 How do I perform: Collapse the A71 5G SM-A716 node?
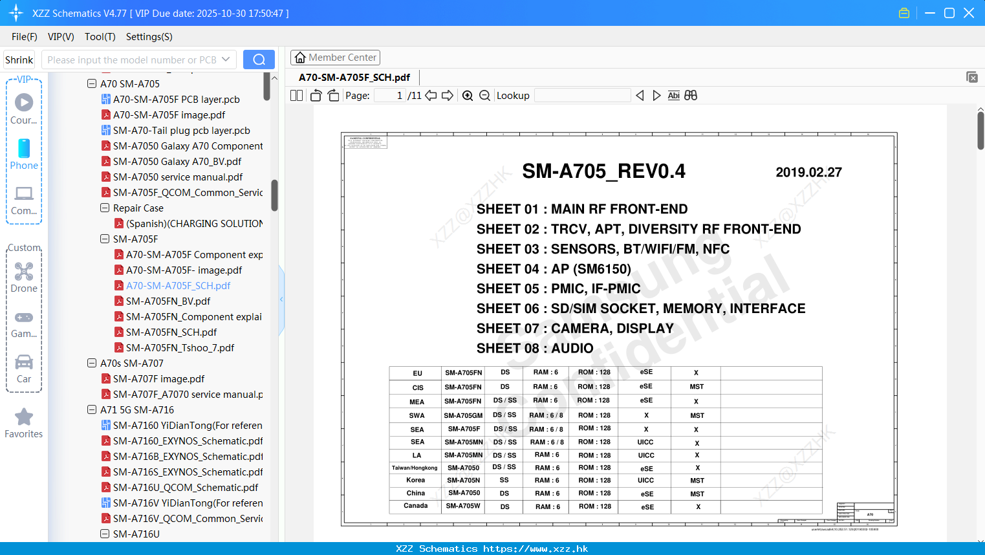[x=92, y=409]
